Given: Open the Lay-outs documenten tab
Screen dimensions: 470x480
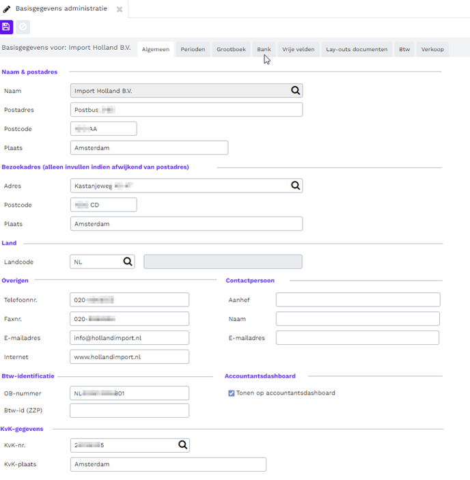Looking at the screenshot, I should pyautogui.click(x=357, y=49).
